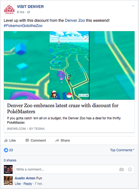Open Austin Anton's profile name
Screen dimensions: 139x189
tap(25, 178)
